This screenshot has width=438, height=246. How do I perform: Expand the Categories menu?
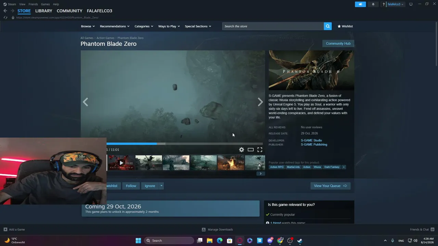coord(144,26)
